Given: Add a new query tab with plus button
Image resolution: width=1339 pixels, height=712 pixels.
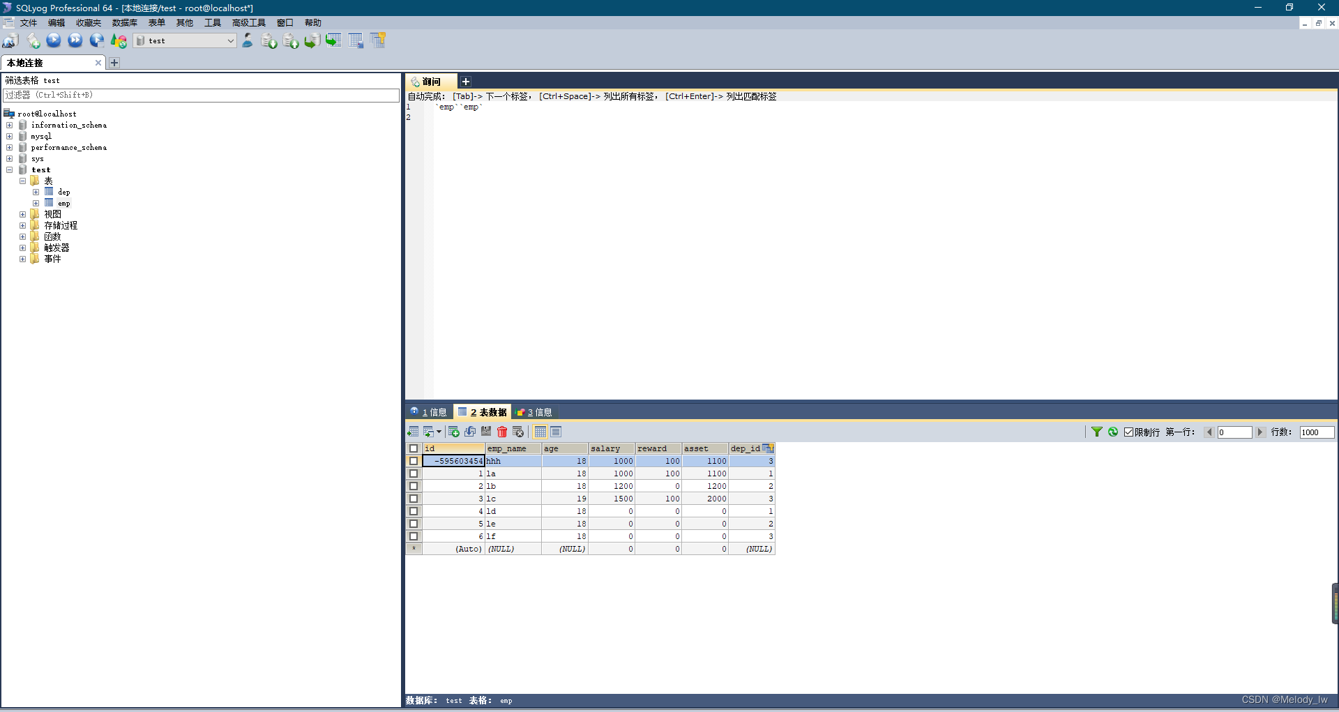Looking at the screenshot, I should [x=465, y=82].
